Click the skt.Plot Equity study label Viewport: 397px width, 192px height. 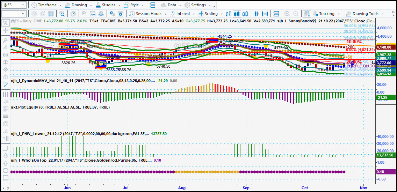[60, 107]
